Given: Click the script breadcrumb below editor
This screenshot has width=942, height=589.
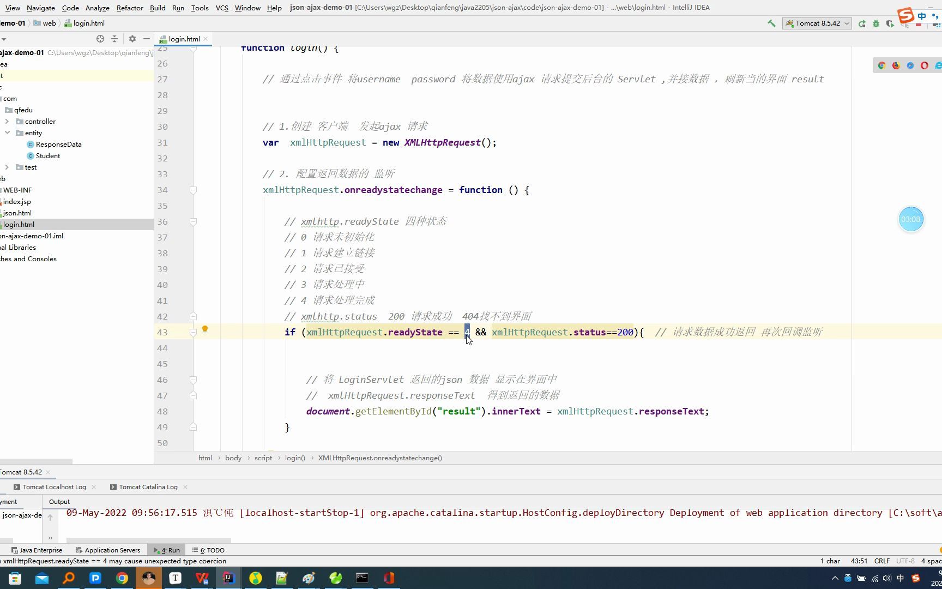Looking at the screenshot, I should point(263,458).
